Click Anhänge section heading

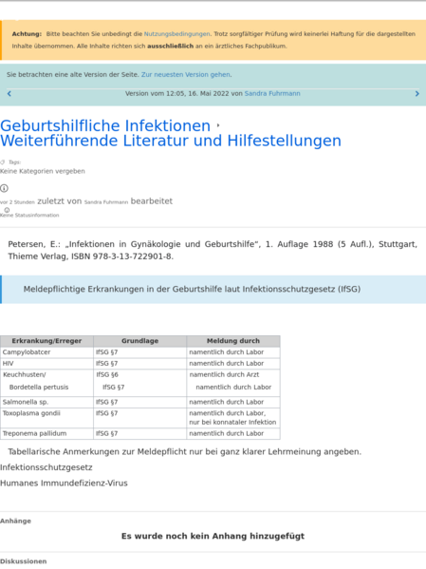[x=15, y=521]
